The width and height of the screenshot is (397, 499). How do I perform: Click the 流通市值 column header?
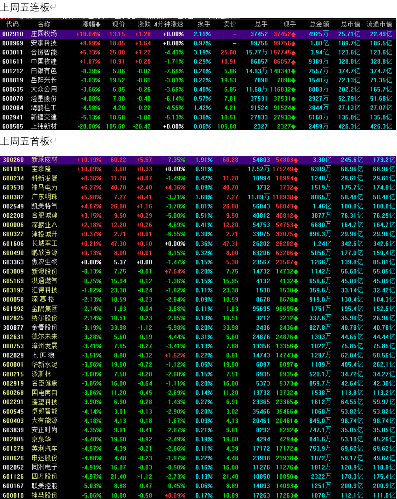tap(379, 24)
